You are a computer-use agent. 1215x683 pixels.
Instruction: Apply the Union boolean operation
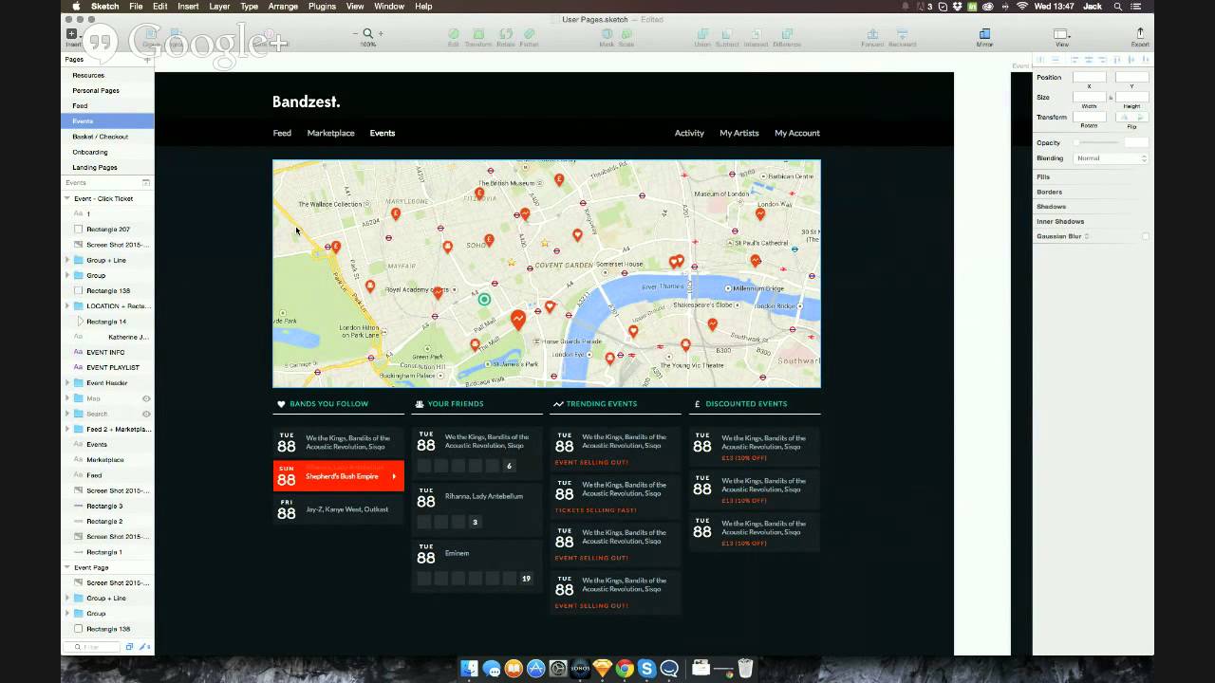tap(702, 35)
